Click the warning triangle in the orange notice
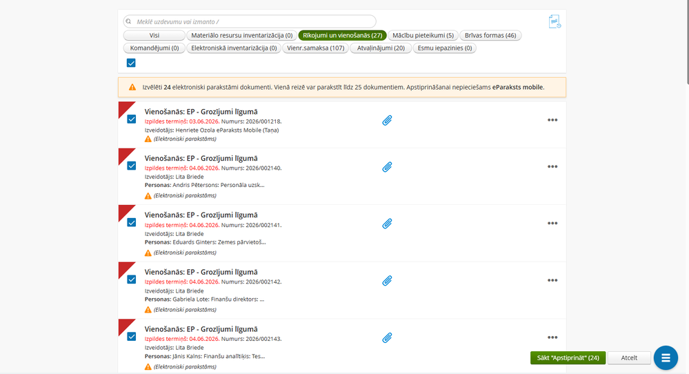Image resolution: width=689 pixels, height=374 pixels. 132,88
